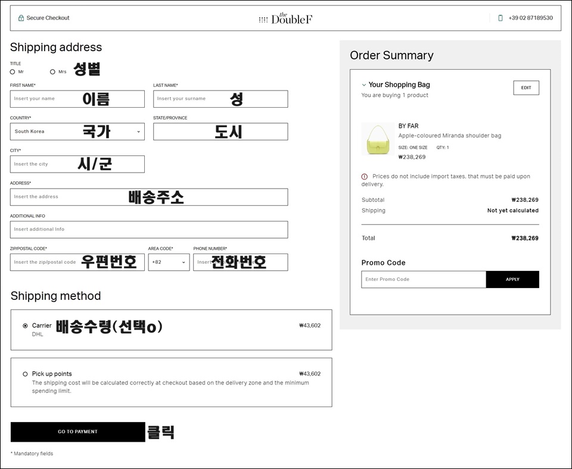Collapse the Your Shopping Bag section
This screenshot has height=469, width=572.
(x=363, y=85)
